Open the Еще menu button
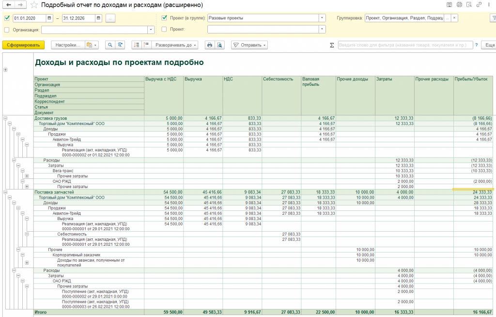The width and height of the screenshot is (496, 317). pyautogui.click(x=489, y=45)
